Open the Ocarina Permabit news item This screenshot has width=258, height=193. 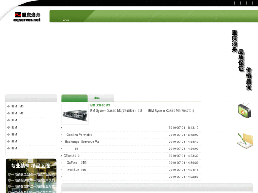click(x=79, y=135)
